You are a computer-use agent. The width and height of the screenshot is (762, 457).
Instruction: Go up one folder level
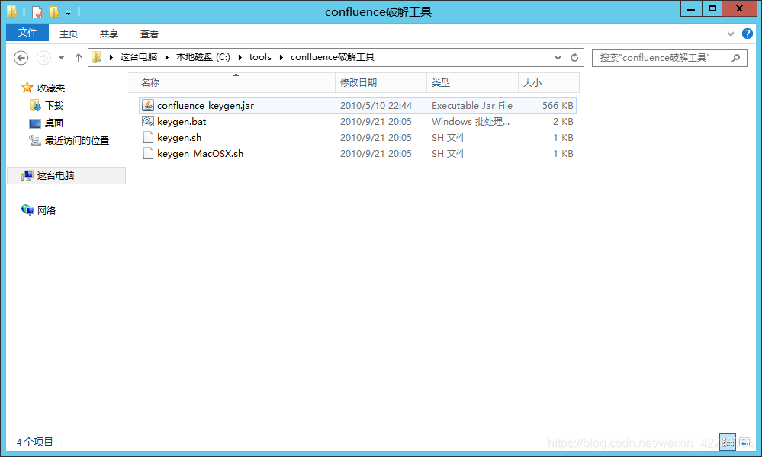pyautogui.click(x=79, y=58)
